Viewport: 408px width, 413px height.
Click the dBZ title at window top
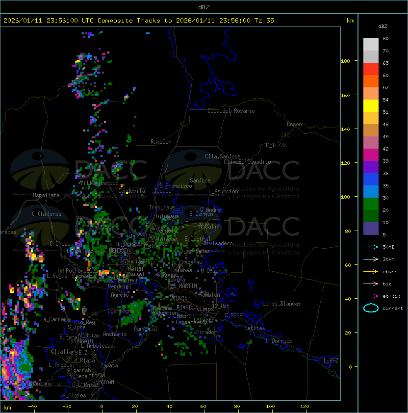pos(204,7)
